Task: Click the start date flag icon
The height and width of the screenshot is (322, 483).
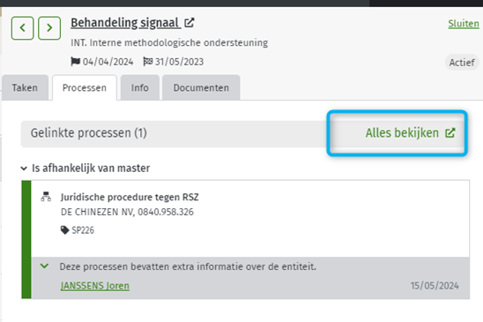Action: click(75, 62)
